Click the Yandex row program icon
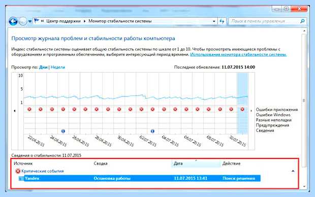315x197 pixels. point(21,178)
